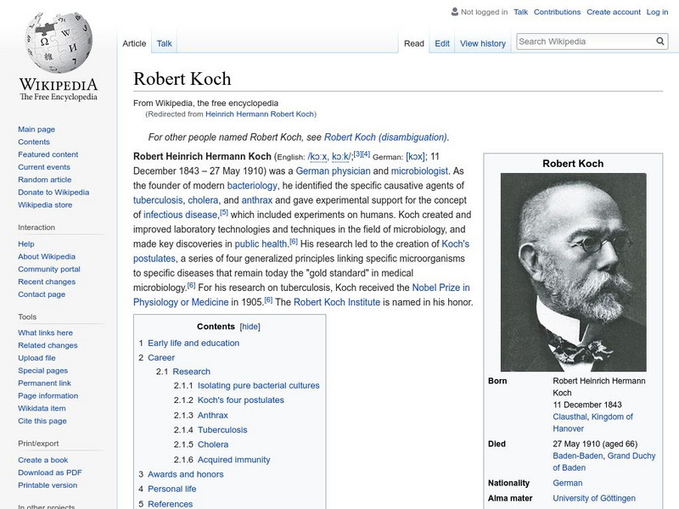This screenshot has width=679, height=509.
Task: Jump to Awards and honors section
Action: click(x=185, y=474)
